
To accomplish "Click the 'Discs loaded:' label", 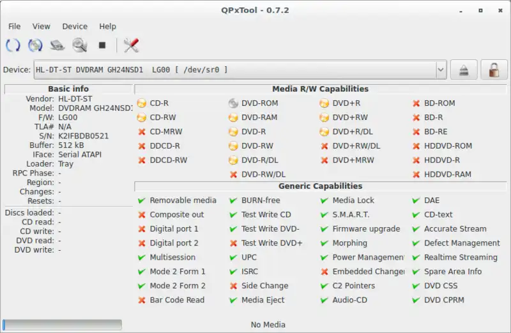I will point(29,212).
